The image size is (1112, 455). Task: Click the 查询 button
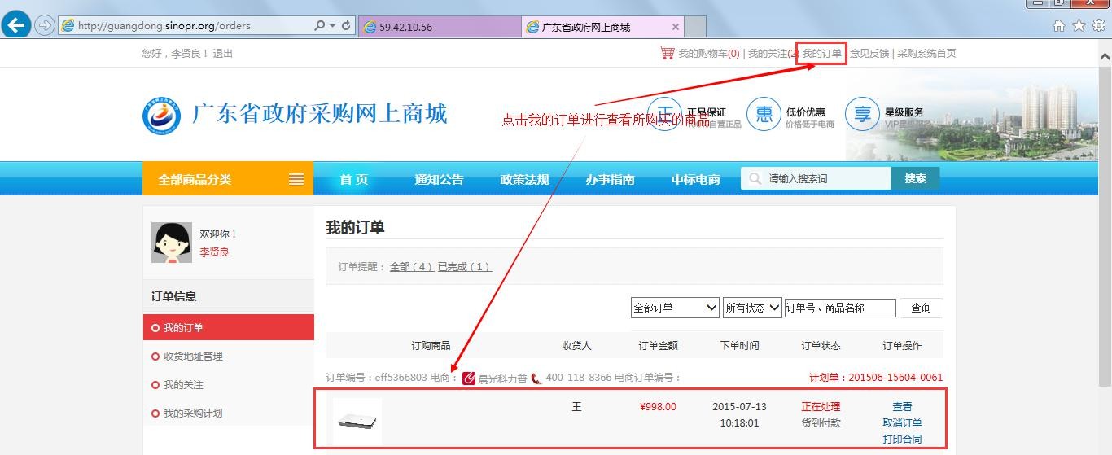(x=921, y=308)
